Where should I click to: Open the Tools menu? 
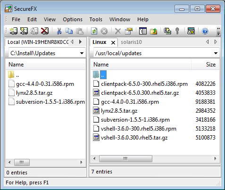96,19
